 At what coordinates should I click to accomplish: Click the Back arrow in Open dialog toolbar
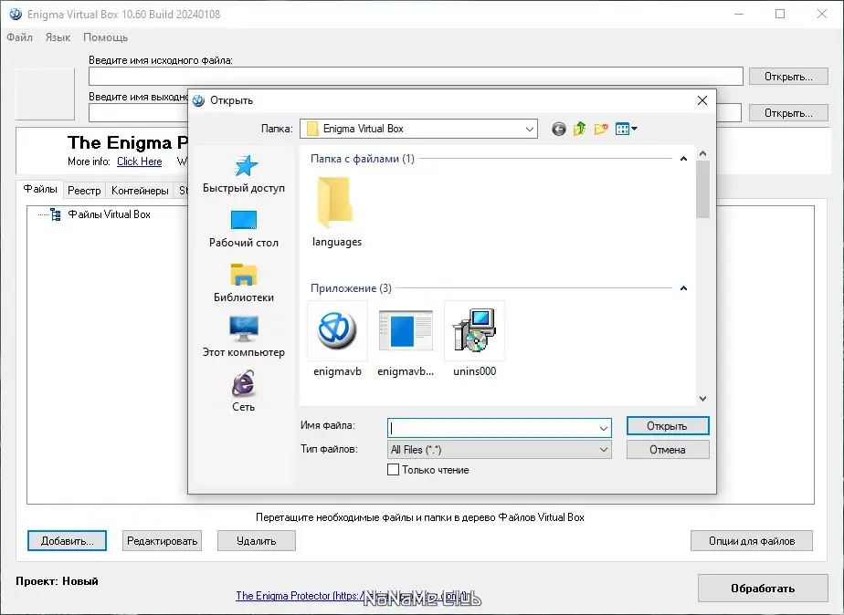point(559,129)
